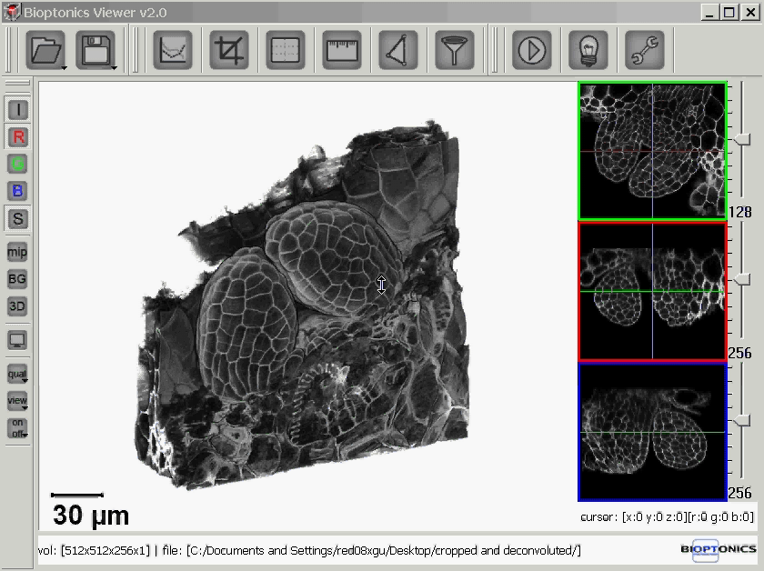The image size is (764, 571).
Task: Toggle the red channel R button
Action: click(17, 137)
